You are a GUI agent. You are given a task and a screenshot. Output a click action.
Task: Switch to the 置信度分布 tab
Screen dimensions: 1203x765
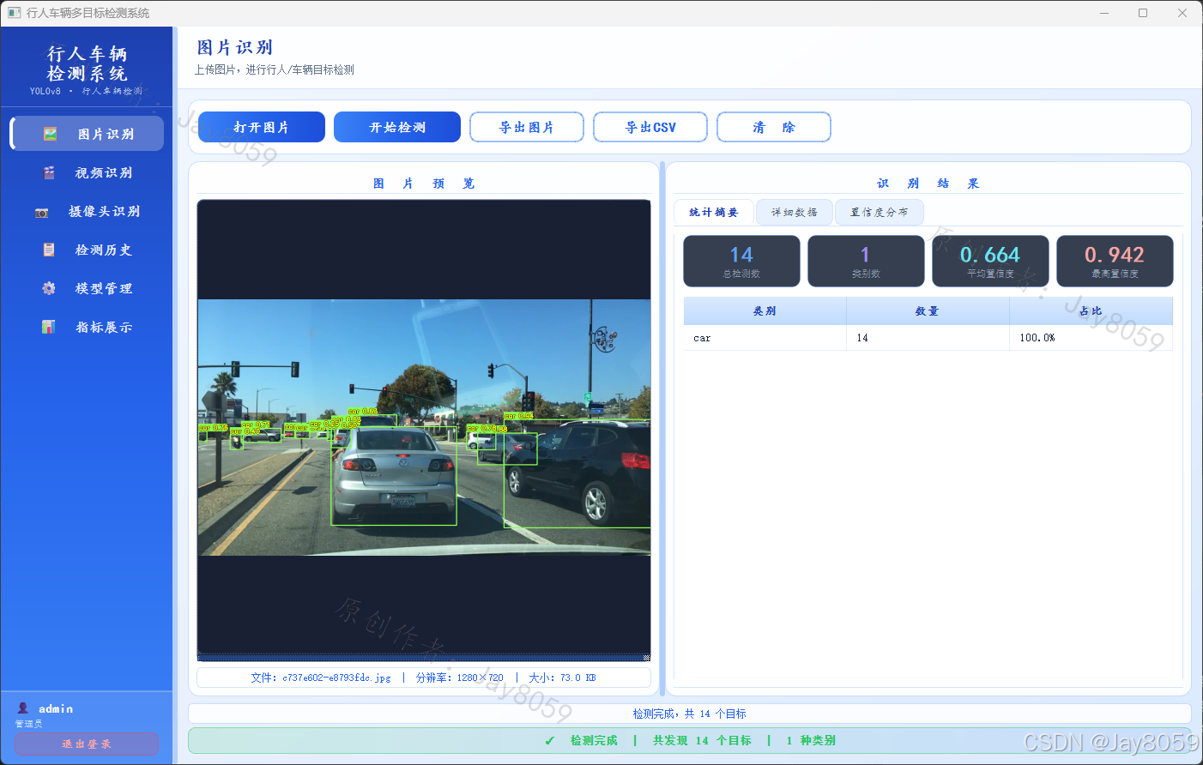pyautogui.click(x=880, y=212)
